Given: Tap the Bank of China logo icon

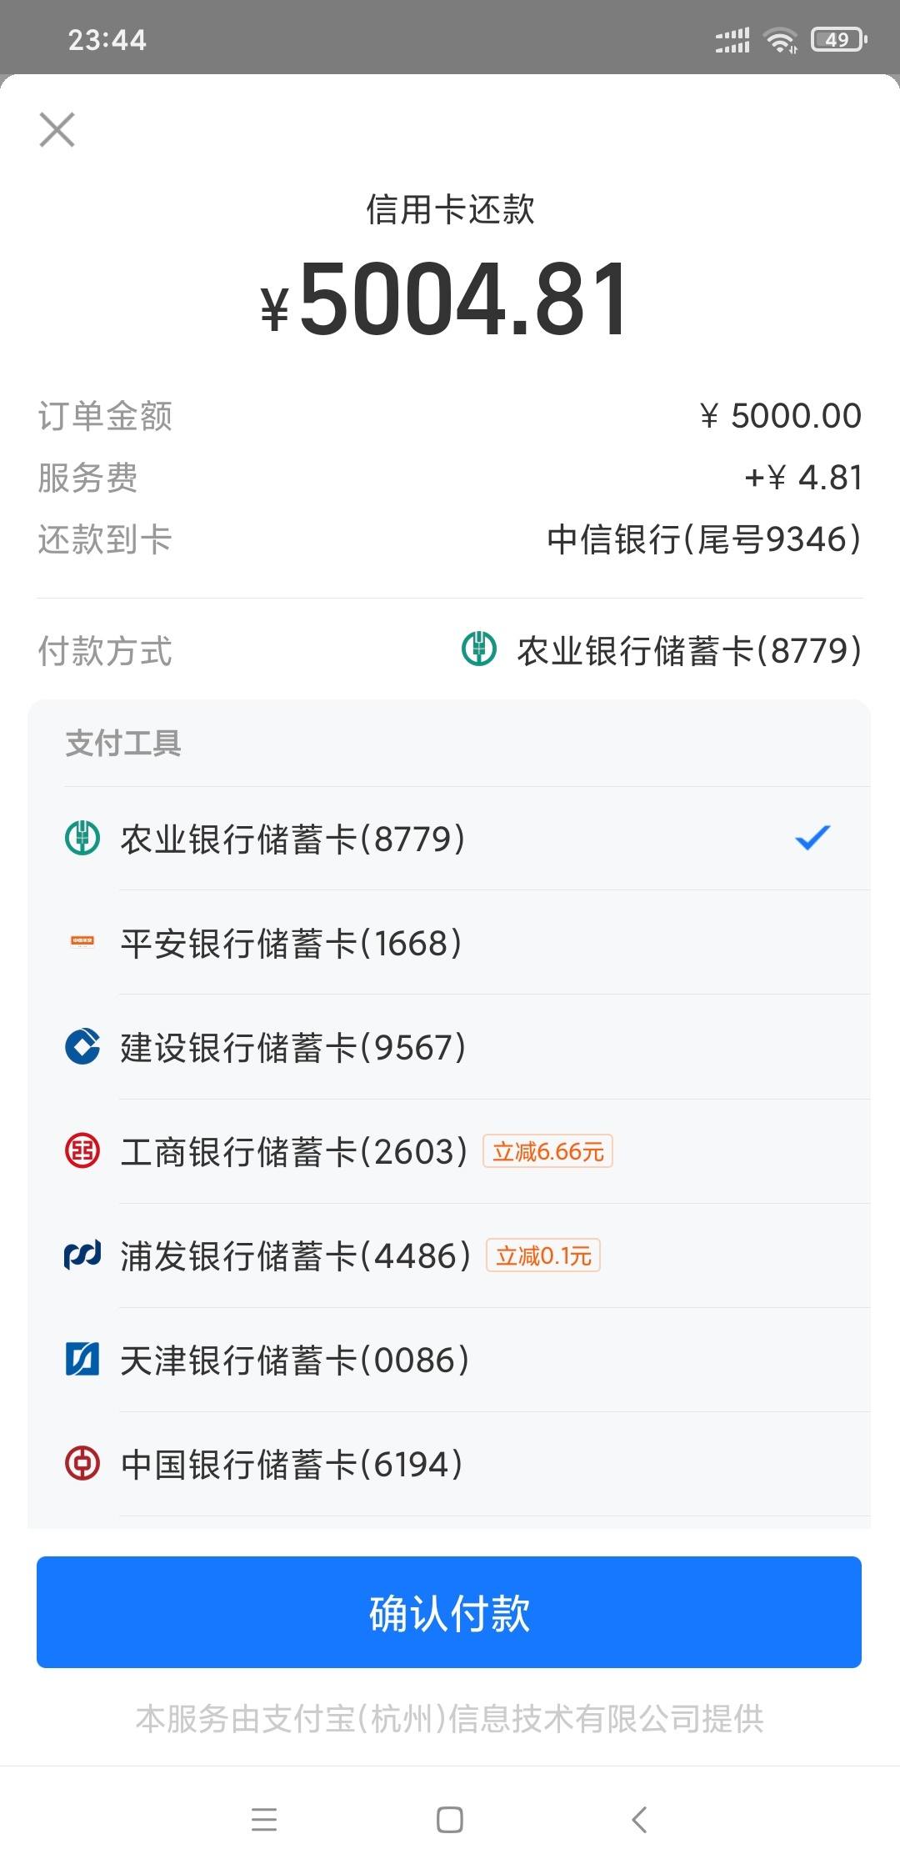Looking at the screenshot, I should [x=82, y=1463].
